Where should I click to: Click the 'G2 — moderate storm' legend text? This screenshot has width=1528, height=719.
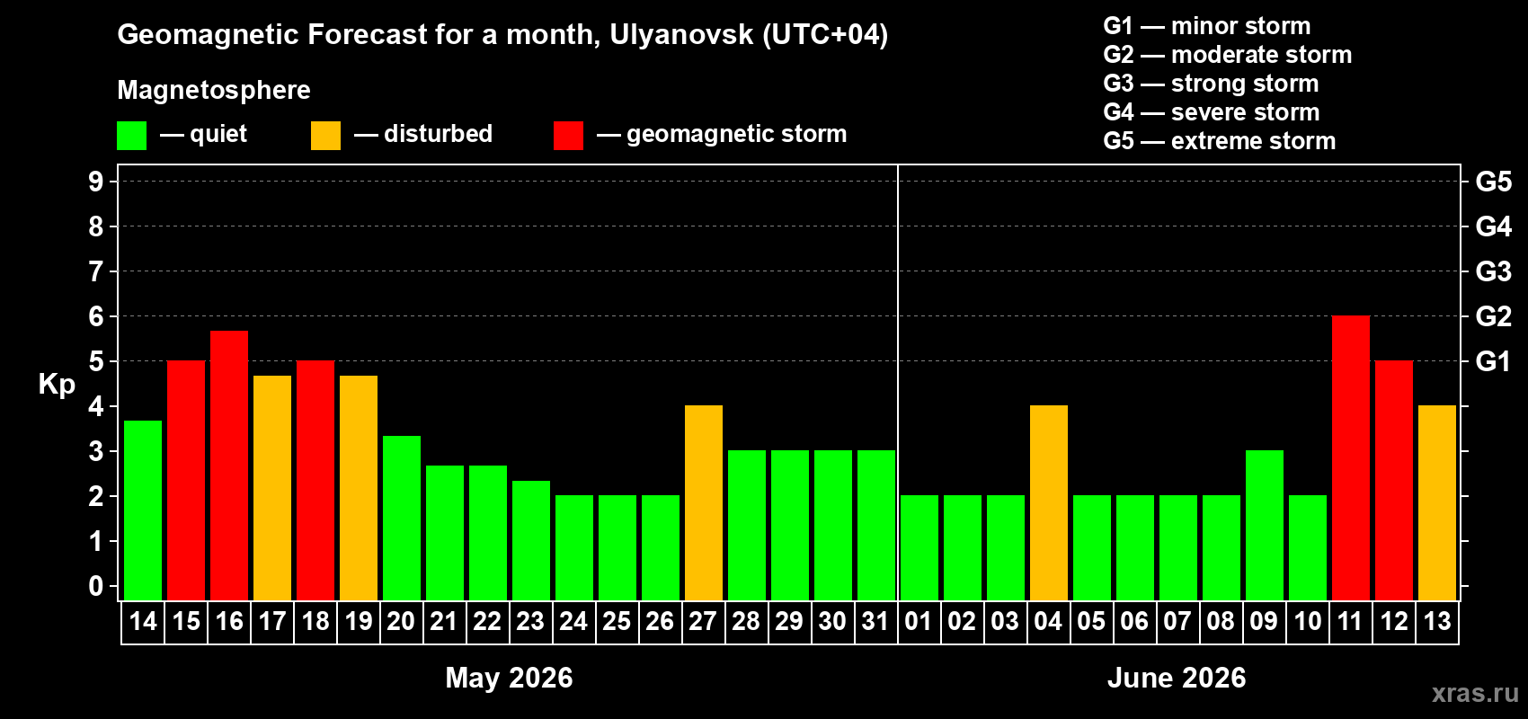[1228, 55]
